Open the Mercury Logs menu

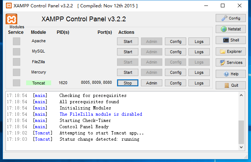click(199, 72)
